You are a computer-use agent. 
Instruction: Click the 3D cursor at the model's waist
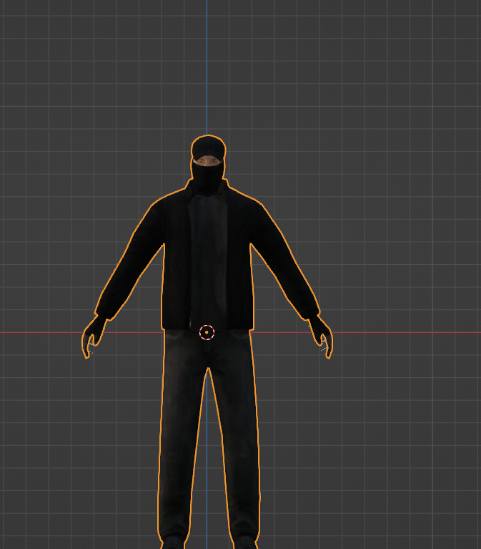[x=207, y=332]
